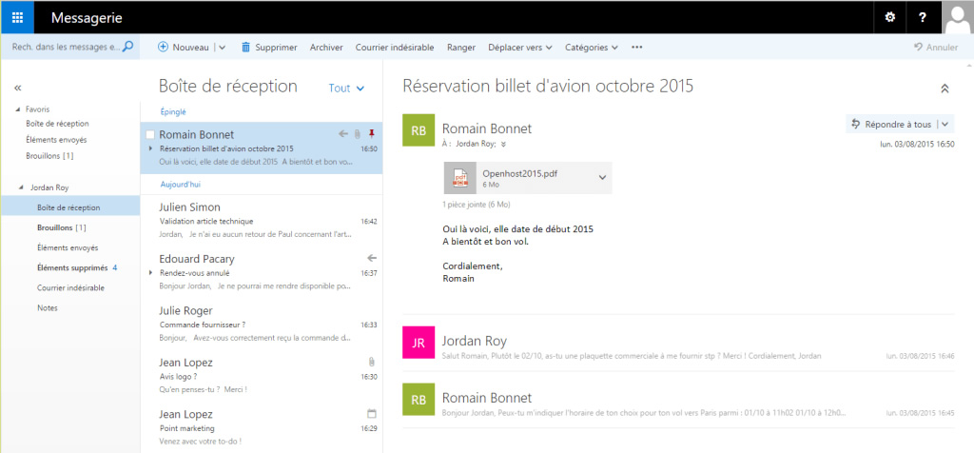Open the Répondre à tous dropdown arrow
974x453 pixels.
pos(945,125)
